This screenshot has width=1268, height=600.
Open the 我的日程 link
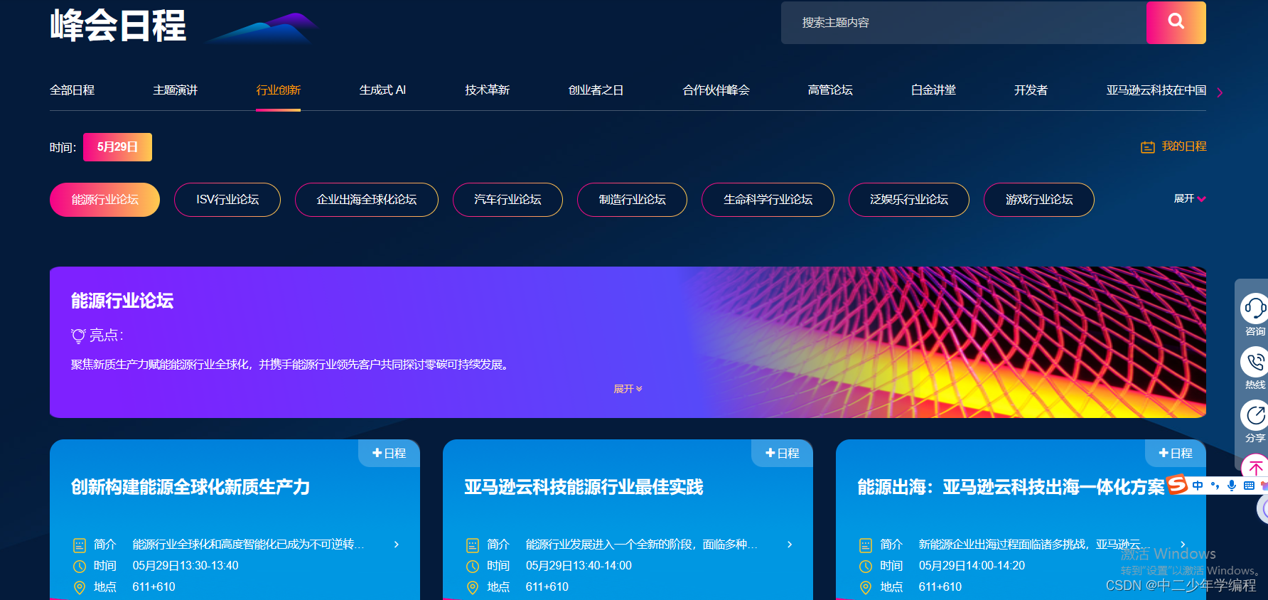[1184, 146]
